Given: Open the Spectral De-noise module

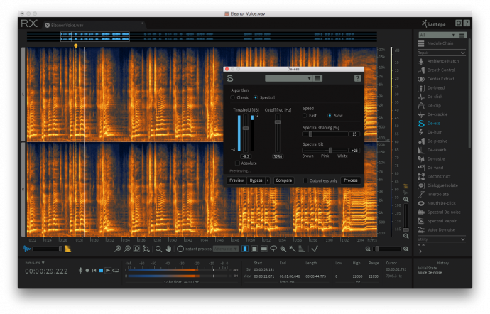Looking at the screenshot, I should click(x=440, y=212).
